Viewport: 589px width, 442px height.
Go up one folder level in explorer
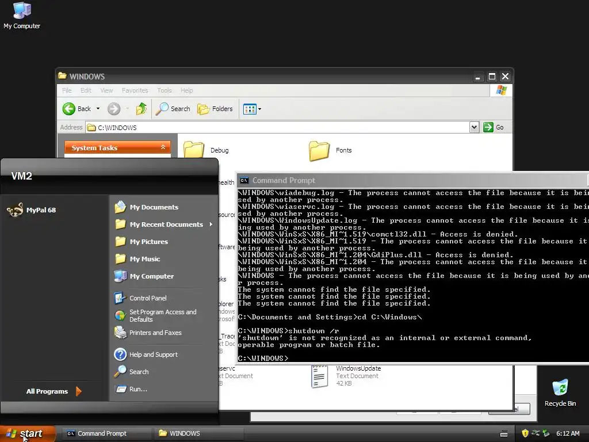pyautogui.click(x=141, y=109)
